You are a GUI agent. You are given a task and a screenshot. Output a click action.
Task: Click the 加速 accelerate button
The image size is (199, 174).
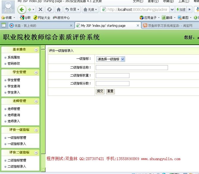coord(181,10)
